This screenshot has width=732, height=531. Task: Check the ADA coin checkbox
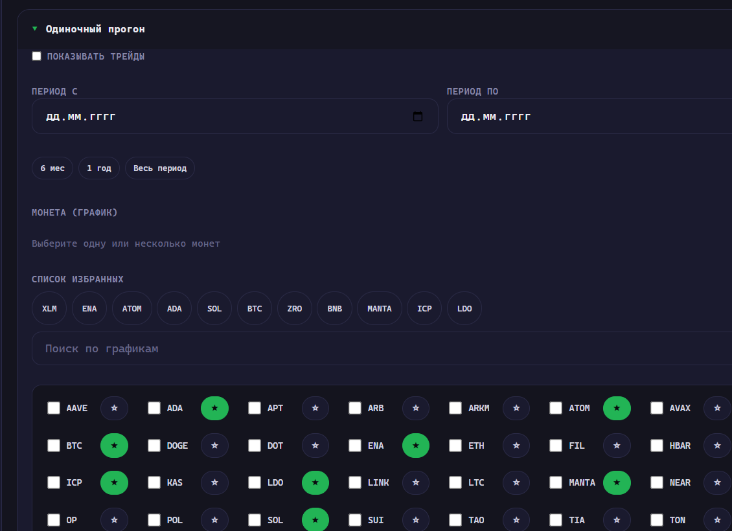[x=154, y=408]
